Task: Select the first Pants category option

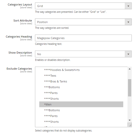Action: [81, 93]
